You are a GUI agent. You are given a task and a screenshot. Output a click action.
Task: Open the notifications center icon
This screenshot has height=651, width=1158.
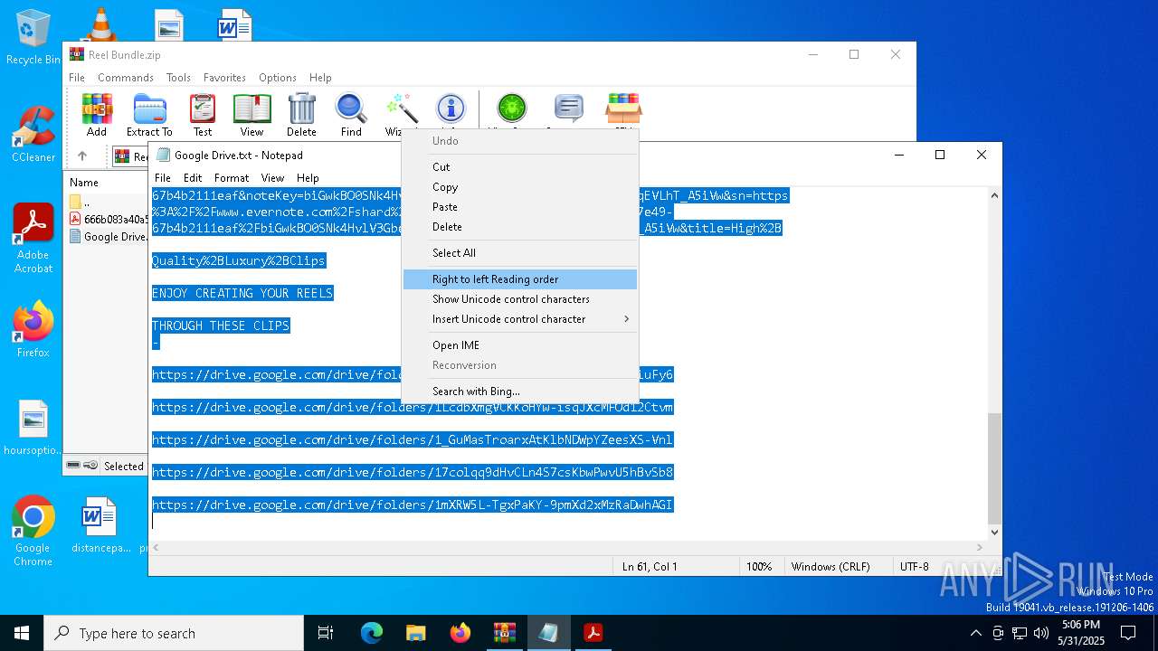pyautogui.click(x=1128, y=633)
